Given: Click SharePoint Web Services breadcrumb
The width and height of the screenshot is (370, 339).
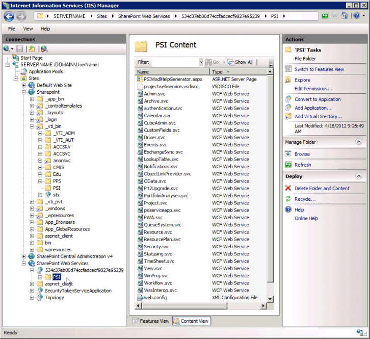Looking at the screenshot, I should 144,16.
